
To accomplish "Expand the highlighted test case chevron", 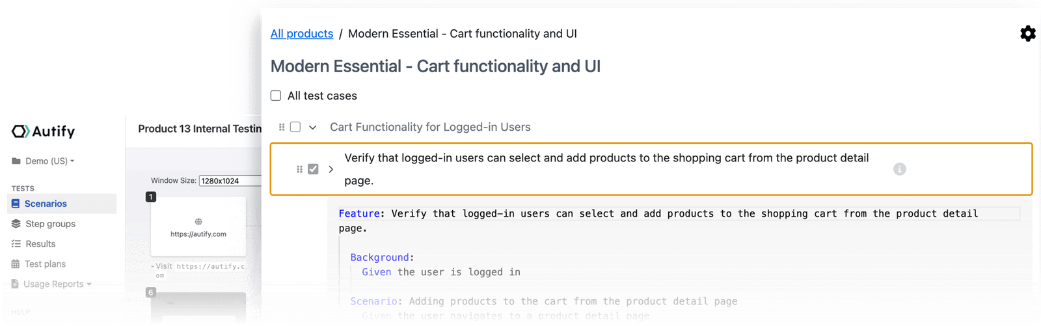I will coord(331,169).
